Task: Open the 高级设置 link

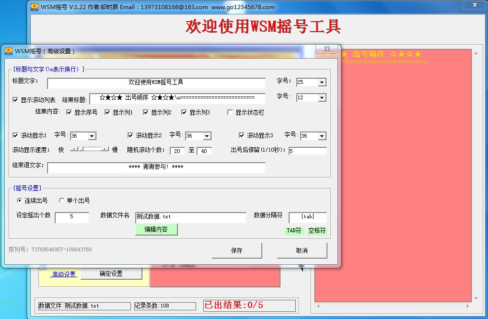Action: 64,274
